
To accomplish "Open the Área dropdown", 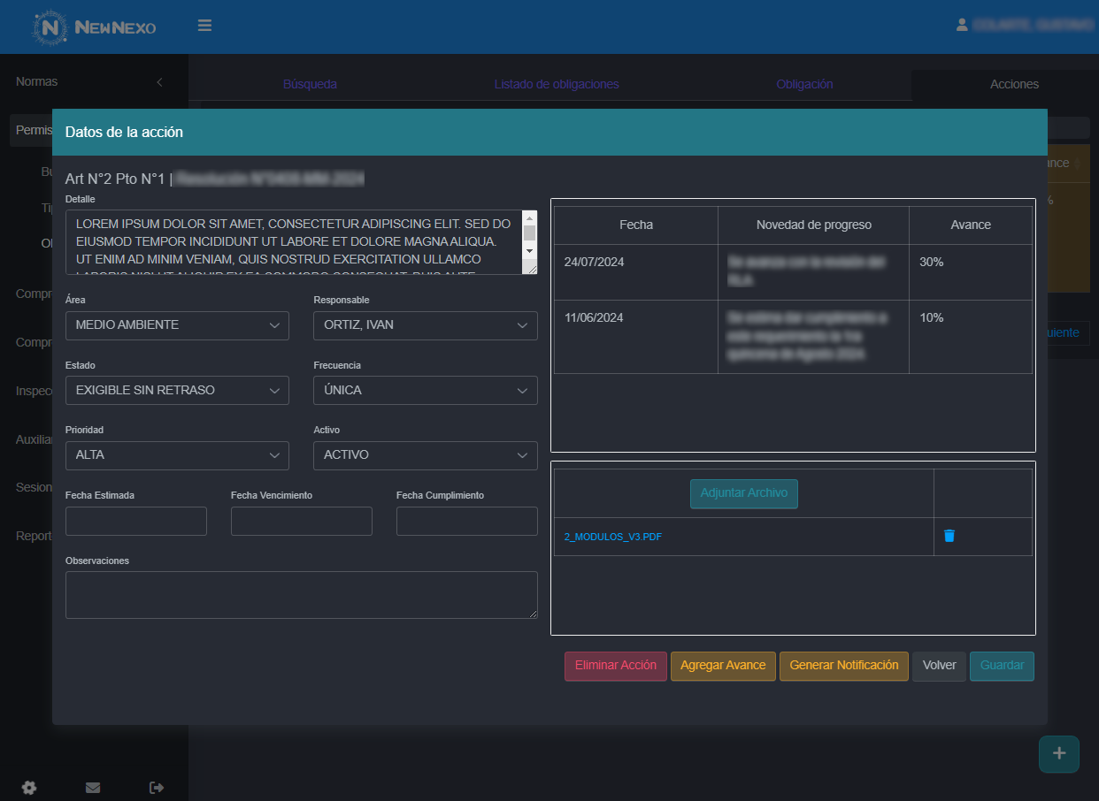I will click(x=177, y=325).
